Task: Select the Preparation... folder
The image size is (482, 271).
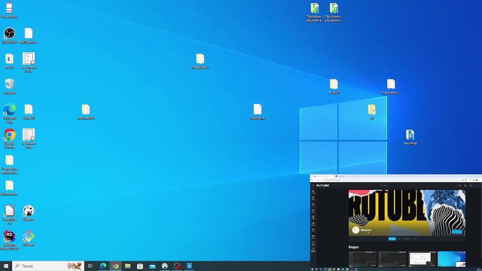Action: click(x=391, y=86)
